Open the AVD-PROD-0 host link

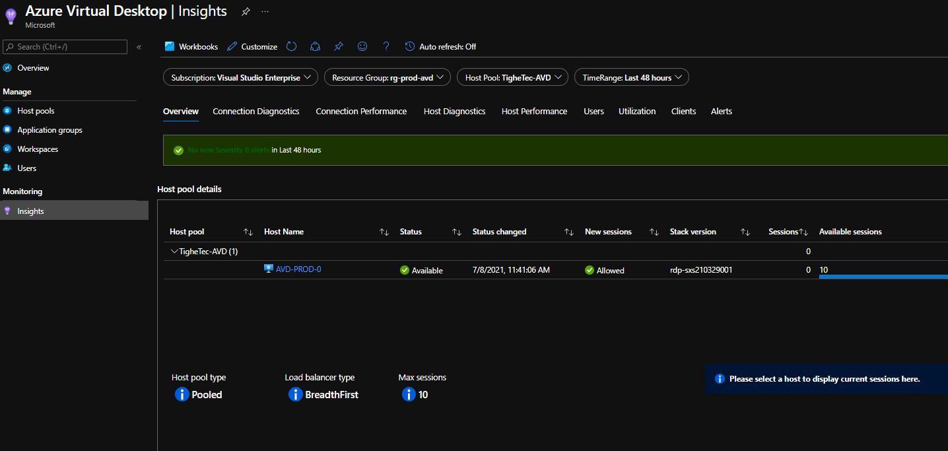298,269
